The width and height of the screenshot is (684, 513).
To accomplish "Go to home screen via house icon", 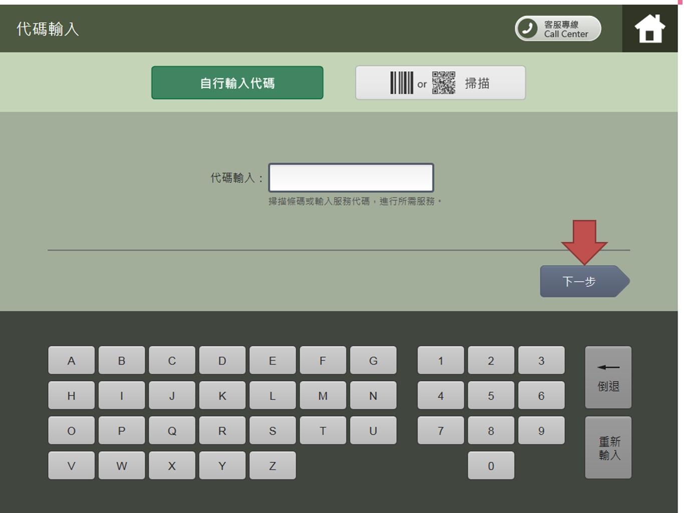I will tap(650, 29).
